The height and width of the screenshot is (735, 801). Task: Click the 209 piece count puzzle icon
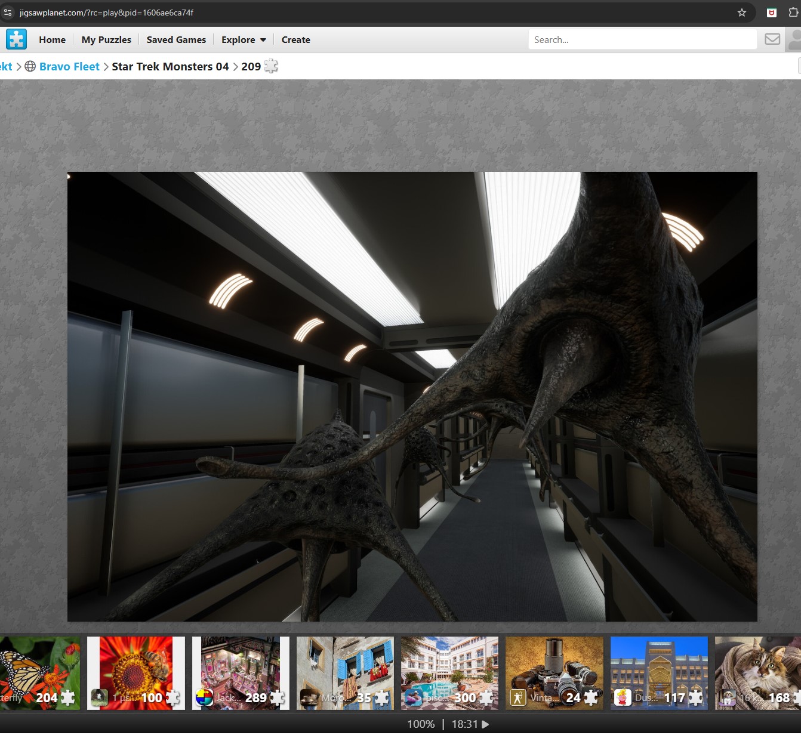[271, 66]
